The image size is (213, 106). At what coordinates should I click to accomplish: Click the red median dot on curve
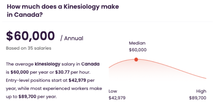tap(136, 60)
